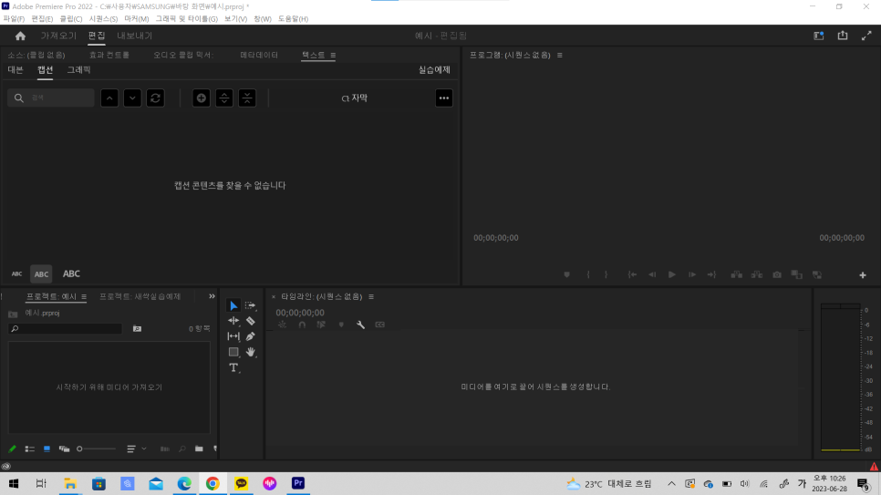Go to previous search result up arrow
The height and width of the screenshot is (495, 881).
(x=109, y=98)
